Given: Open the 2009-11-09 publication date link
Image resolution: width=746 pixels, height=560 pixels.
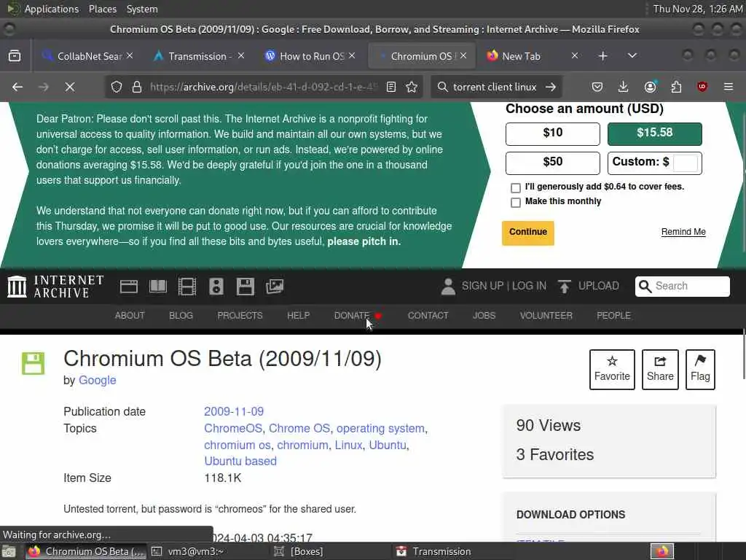Looking at the screenshot, I should pyautogui.click(x=234, y=411).
